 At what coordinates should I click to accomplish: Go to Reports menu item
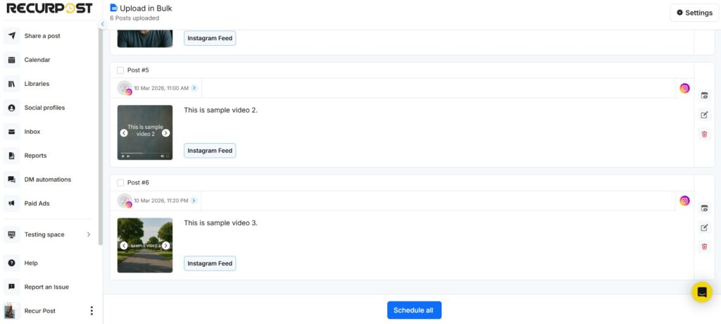[x=35, y=156]
